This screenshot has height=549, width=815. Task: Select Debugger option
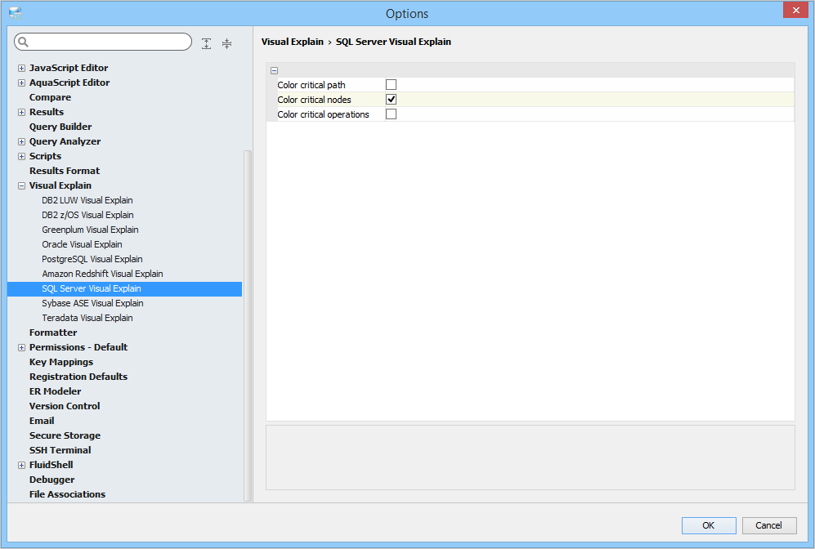click(x=52, y=480)
